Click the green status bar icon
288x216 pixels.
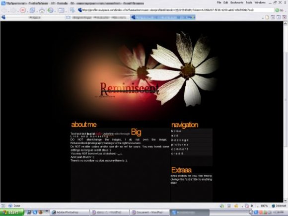[x=222, y=206]
